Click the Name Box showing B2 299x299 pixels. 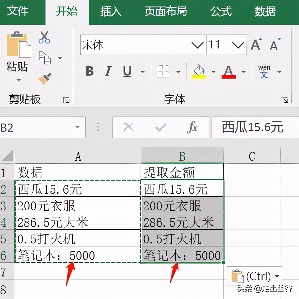pos(43,127)
